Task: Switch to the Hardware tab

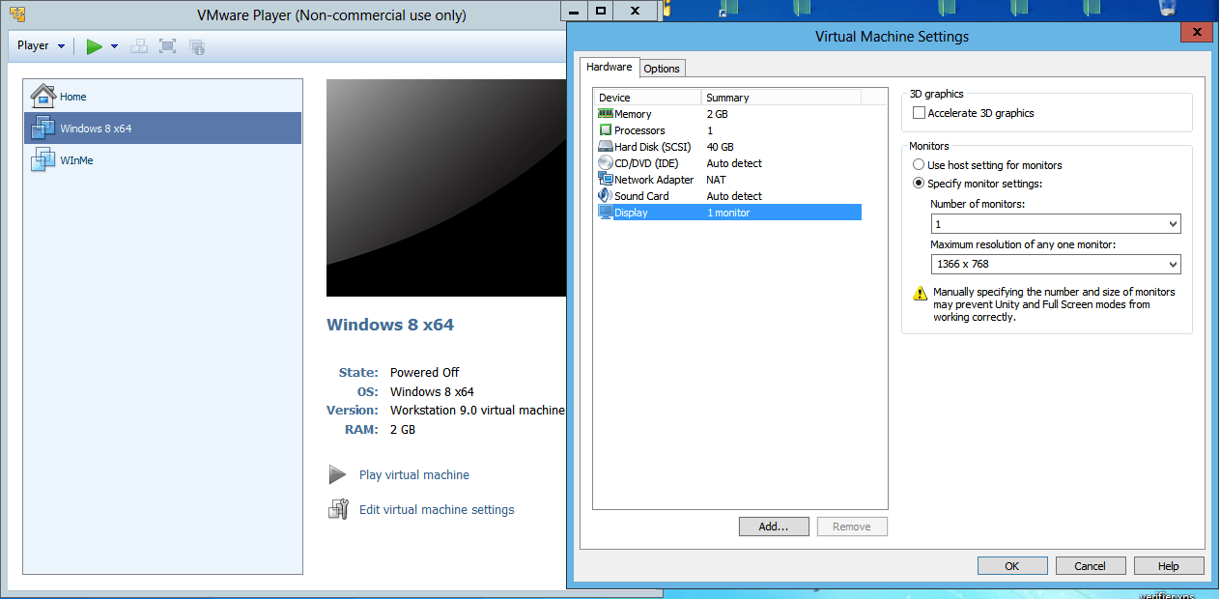Action: coord(609,68)
